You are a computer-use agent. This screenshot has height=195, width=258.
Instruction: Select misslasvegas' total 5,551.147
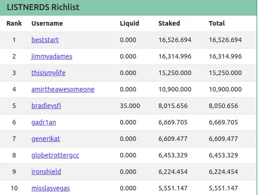pyautogui.click(x=223, y=188)
